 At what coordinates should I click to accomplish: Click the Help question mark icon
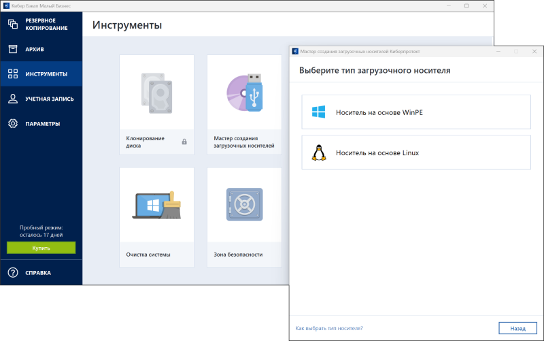coord(12,273)
